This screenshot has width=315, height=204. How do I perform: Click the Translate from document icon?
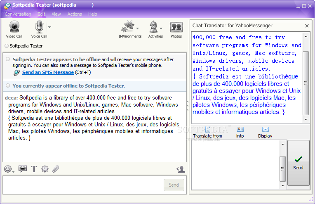(208, 129)
